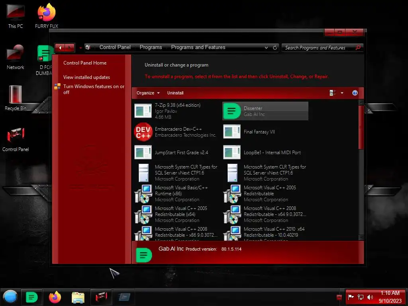Click the scrollbar down arrow
The image size is (408, 306).
[x=361, y=237]
